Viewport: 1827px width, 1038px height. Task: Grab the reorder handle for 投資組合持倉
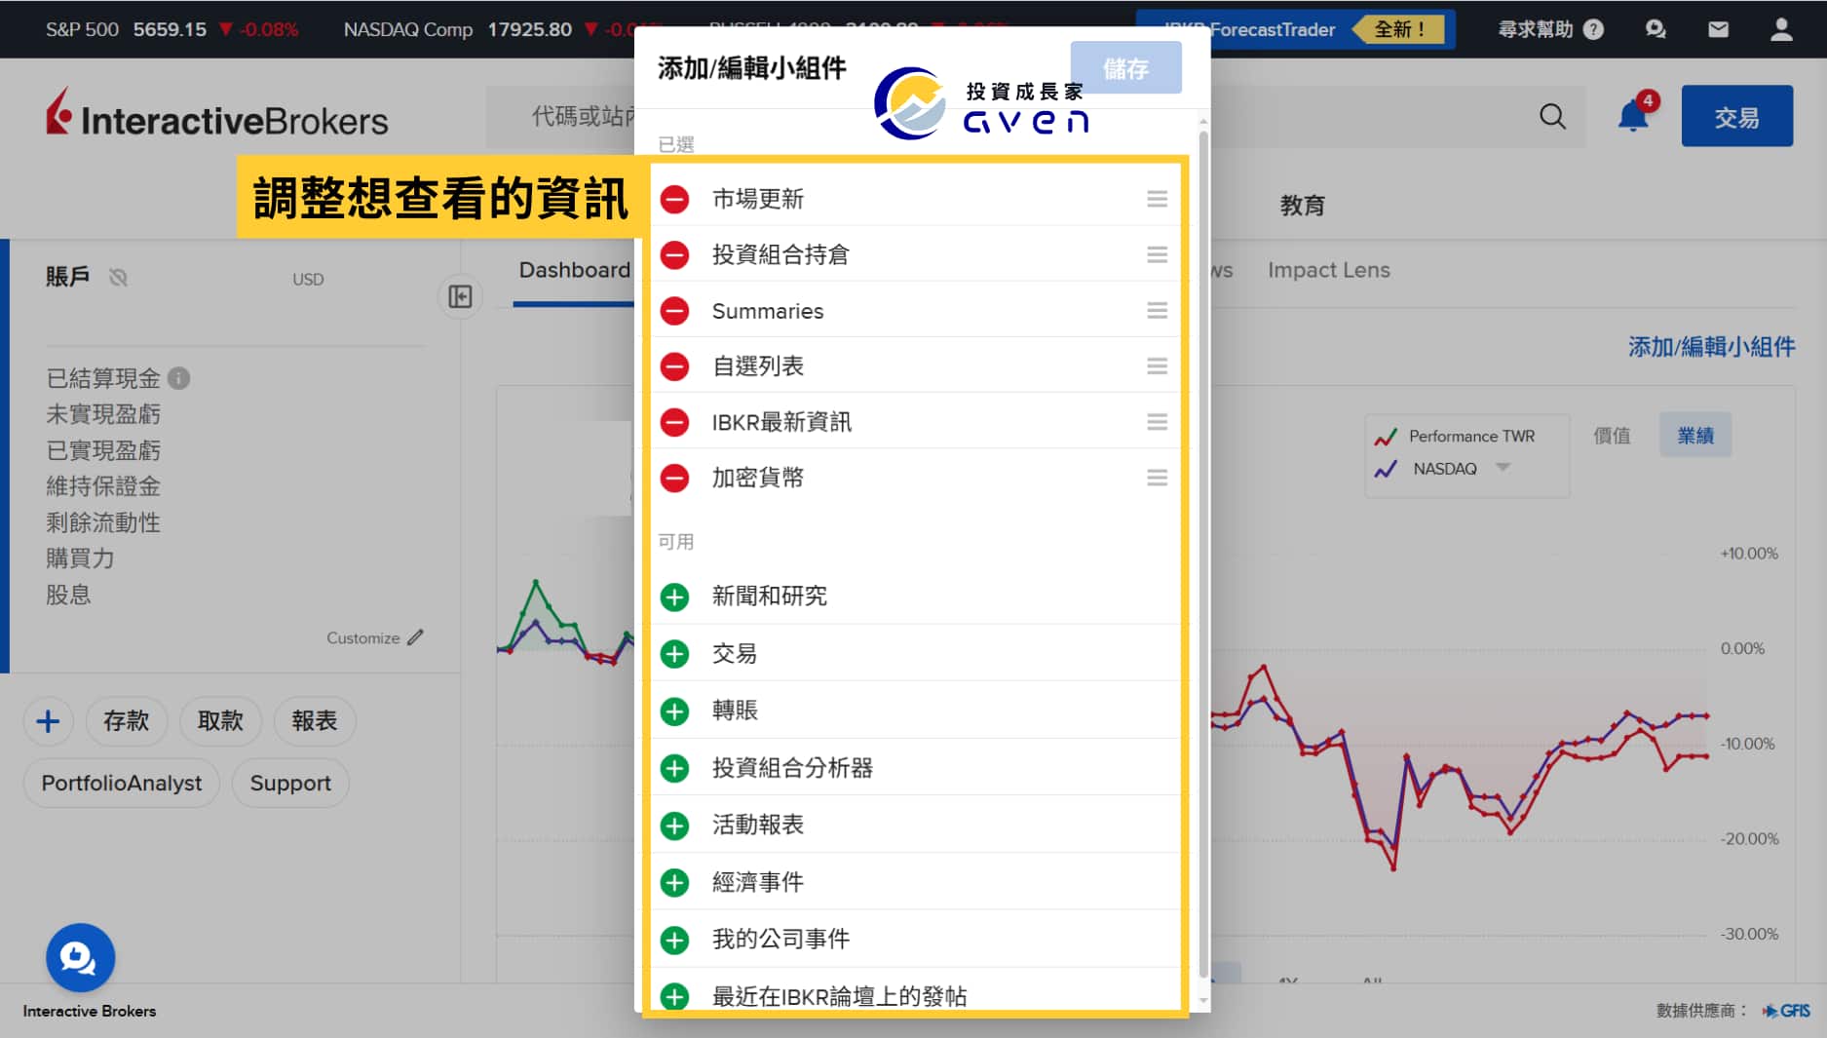(x=1157, y=254)
